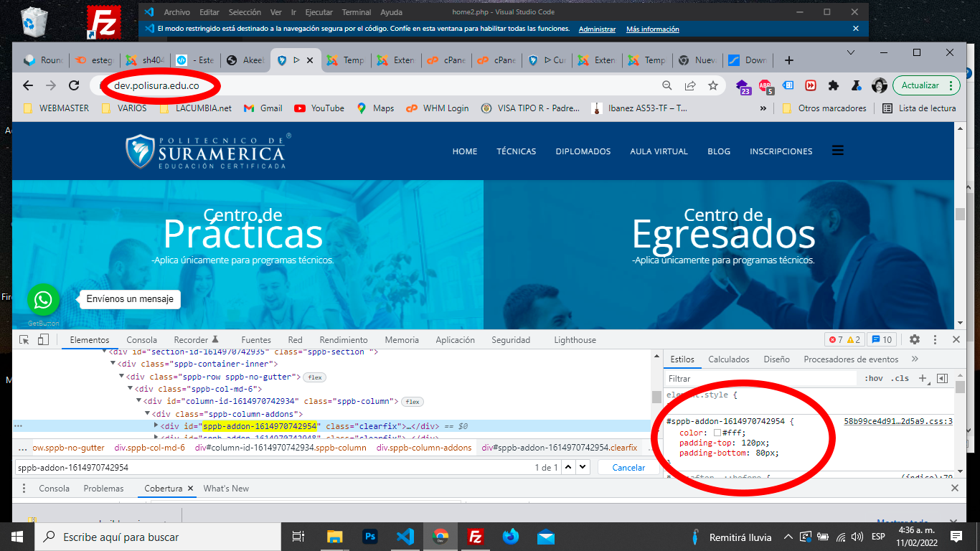980x551 pixels.
Task: Toggle the .cls class editor button
Action: click(x=899, y=379)
